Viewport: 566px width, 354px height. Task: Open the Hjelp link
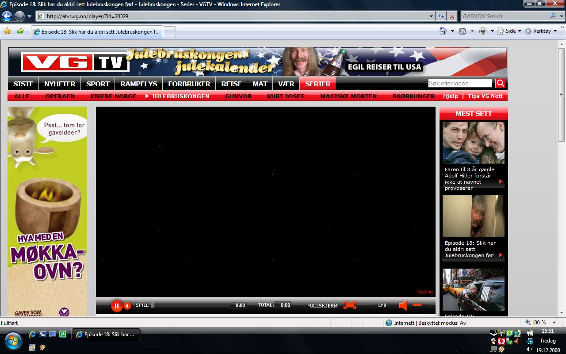[x=451, y=96]
